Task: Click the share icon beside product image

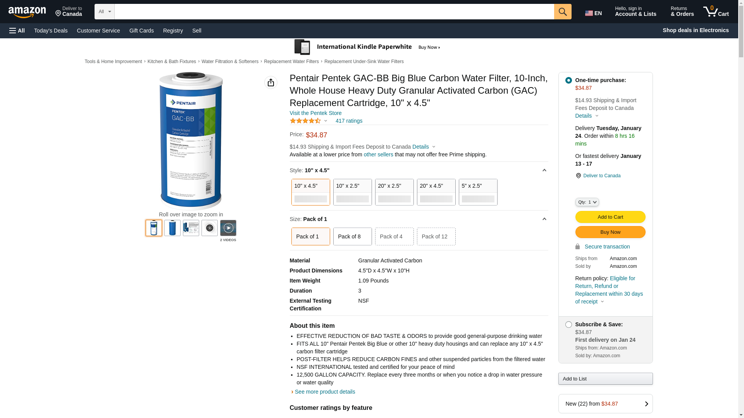Action: (x=270, y=82)
